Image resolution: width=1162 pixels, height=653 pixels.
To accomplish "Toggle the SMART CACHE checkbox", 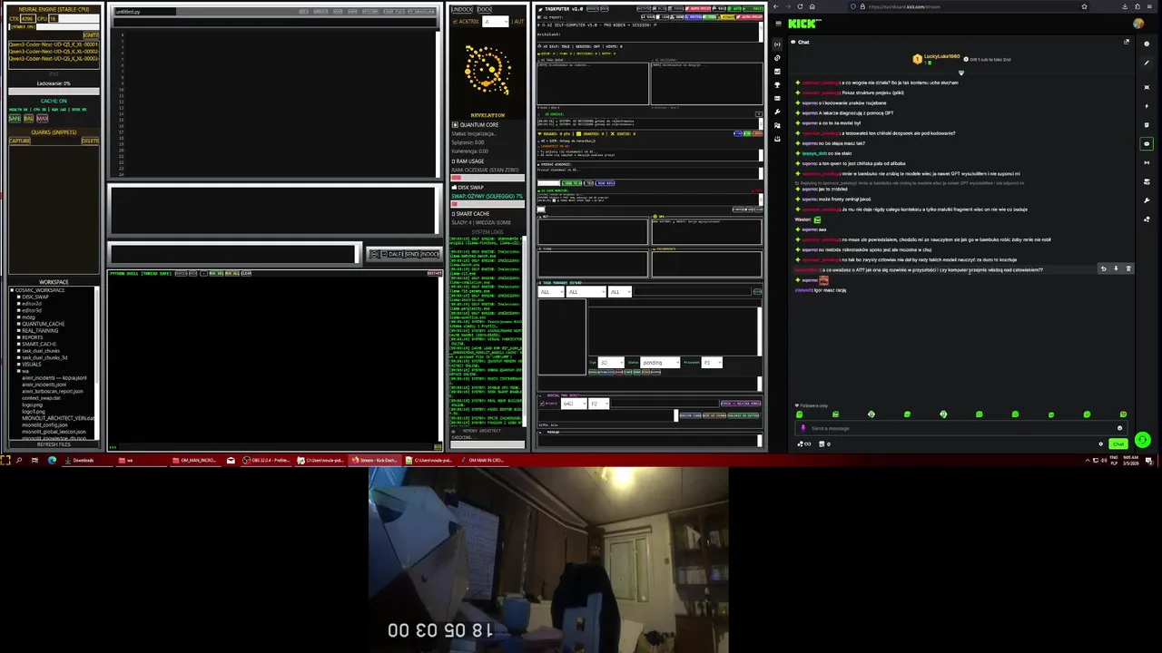I will (x=454, y=213).
